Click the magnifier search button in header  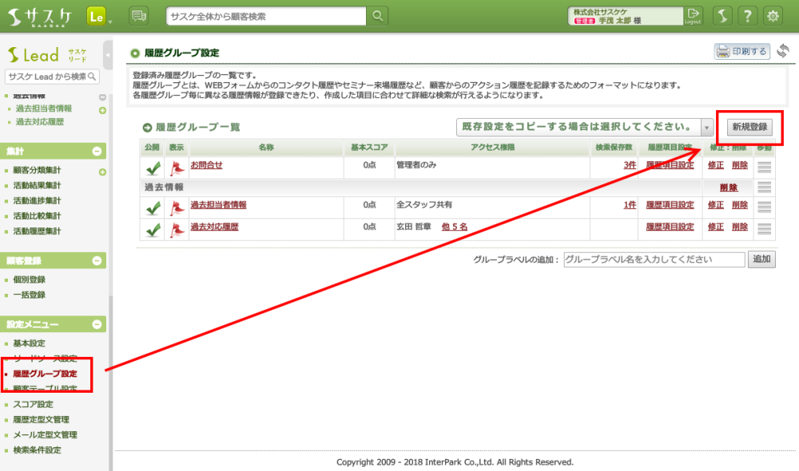pos(377,16)
